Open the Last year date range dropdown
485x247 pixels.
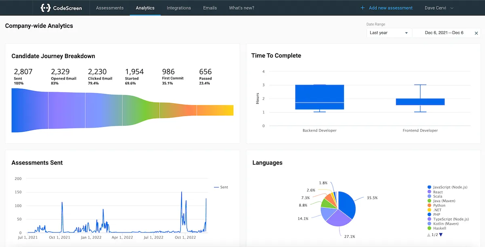point(389,33)
